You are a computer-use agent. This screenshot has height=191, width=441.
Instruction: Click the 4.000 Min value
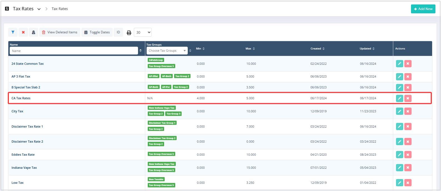pos(201,98)
